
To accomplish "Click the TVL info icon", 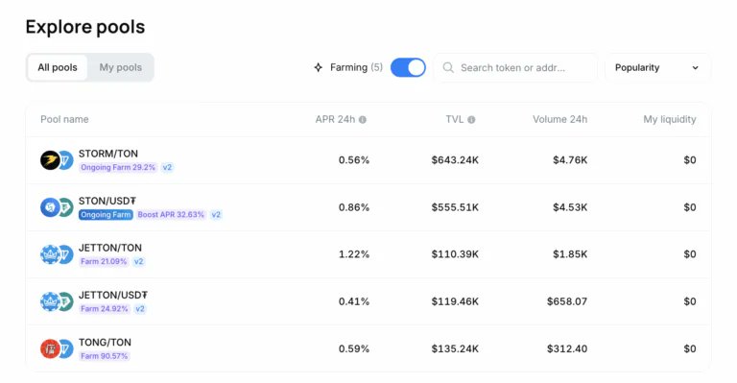I will pyautogui.click(x=471, y=120).
